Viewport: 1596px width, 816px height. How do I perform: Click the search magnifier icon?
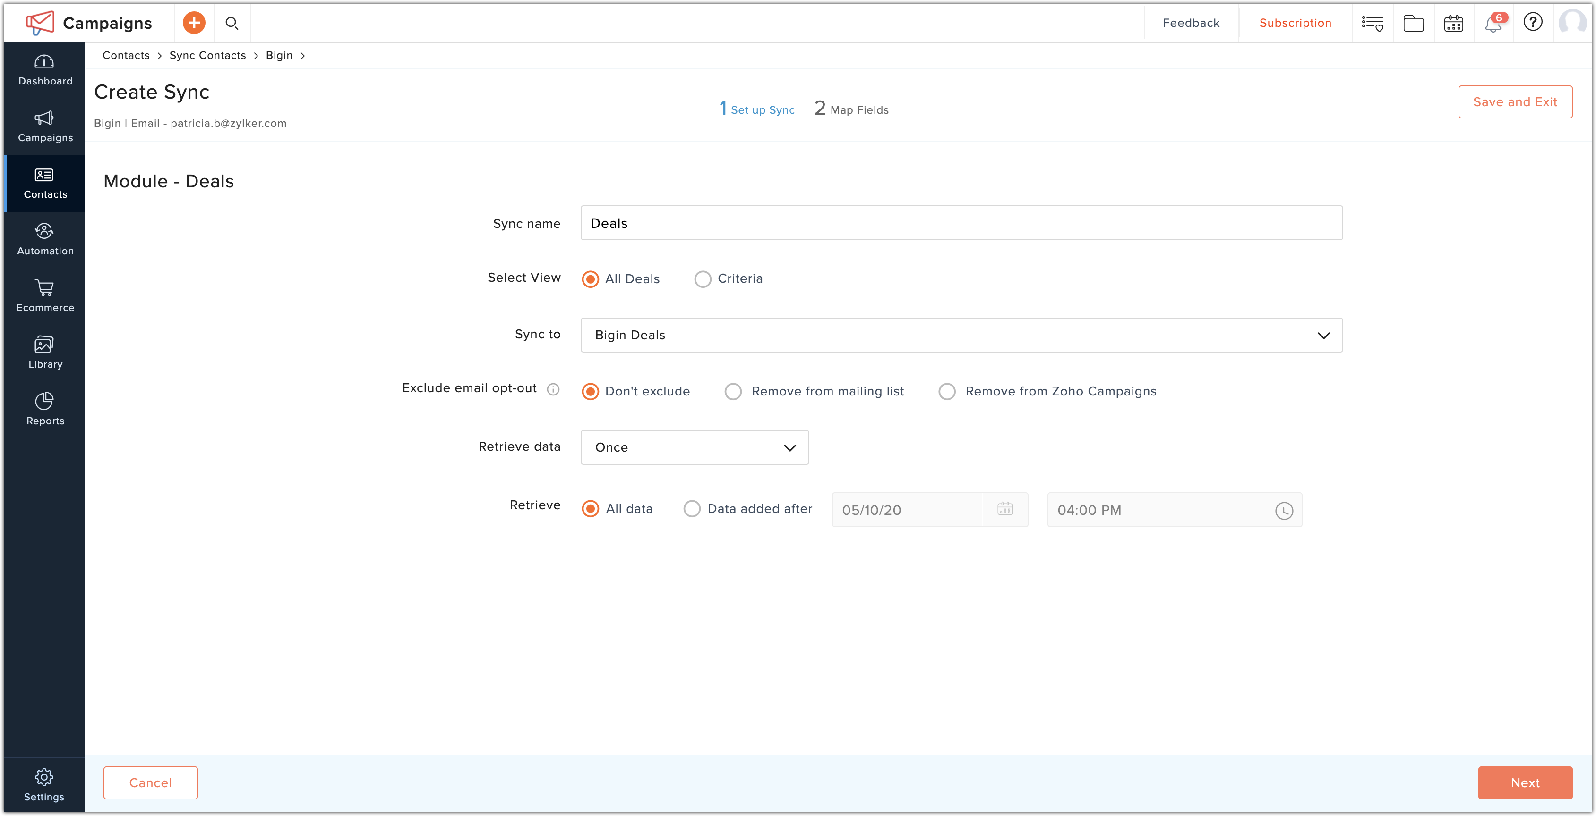tap(232, 24)
